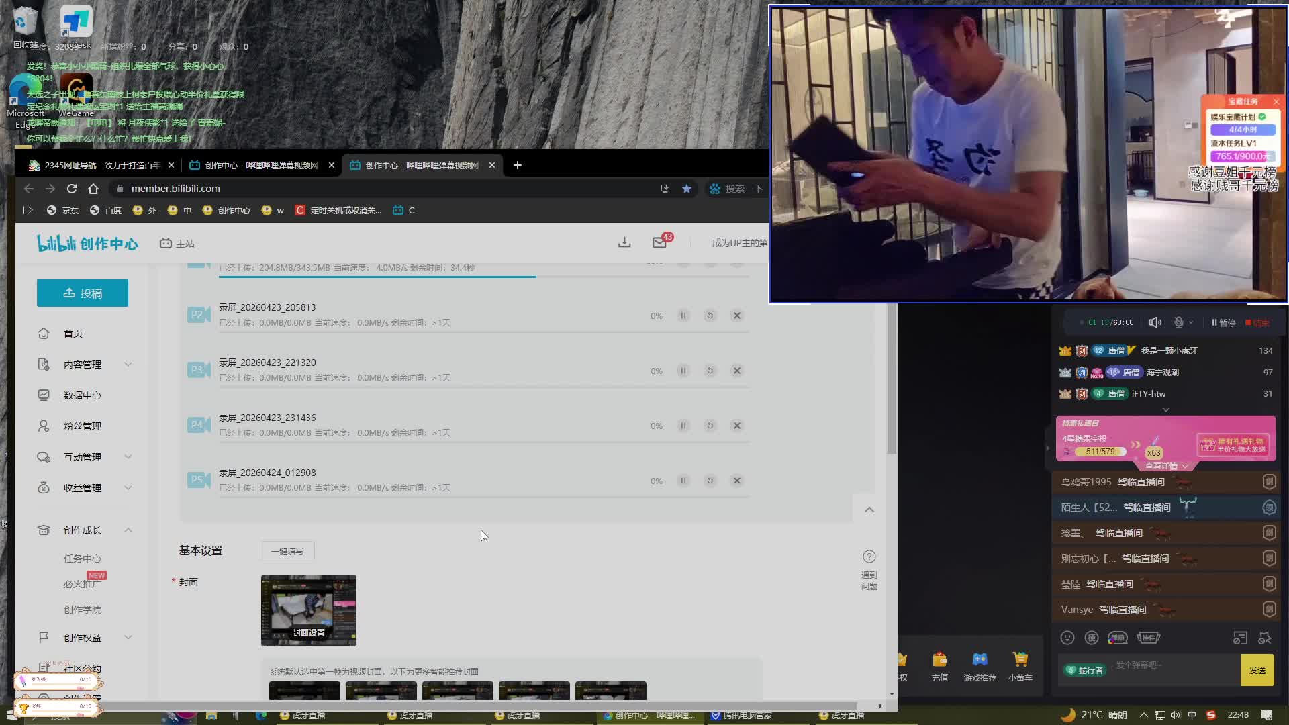End the live stream with 结束

1257,322
